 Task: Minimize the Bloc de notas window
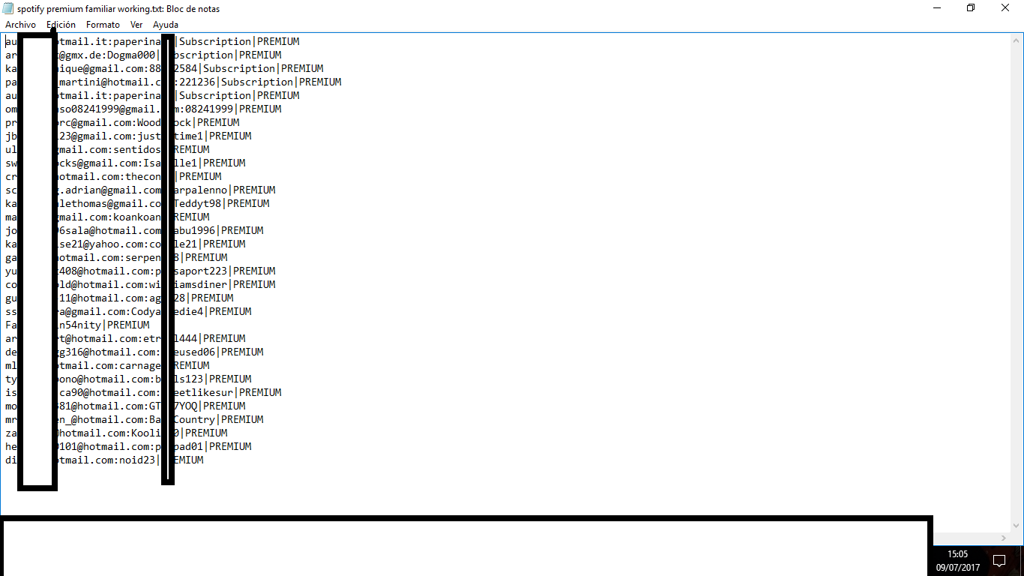click(936, 8)
